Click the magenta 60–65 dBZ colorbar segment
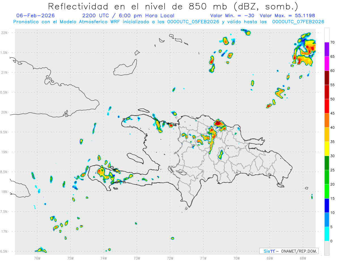The height and width of the screenshot is (262, 340). click(327, 63)
